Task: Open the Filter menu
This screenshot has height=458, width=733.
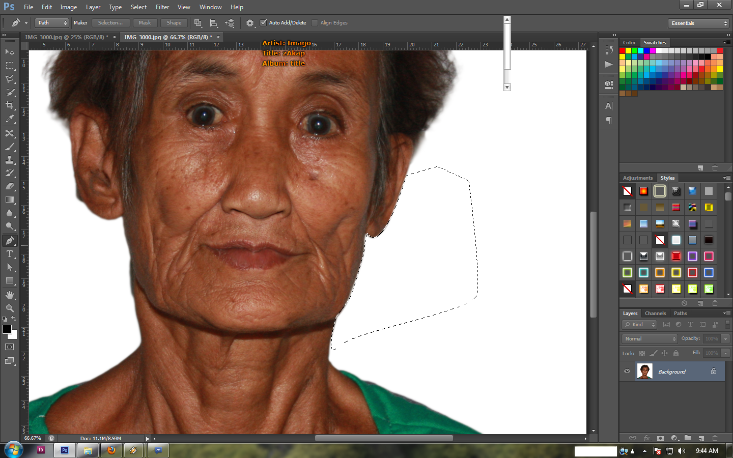Action: click(162, 7)
